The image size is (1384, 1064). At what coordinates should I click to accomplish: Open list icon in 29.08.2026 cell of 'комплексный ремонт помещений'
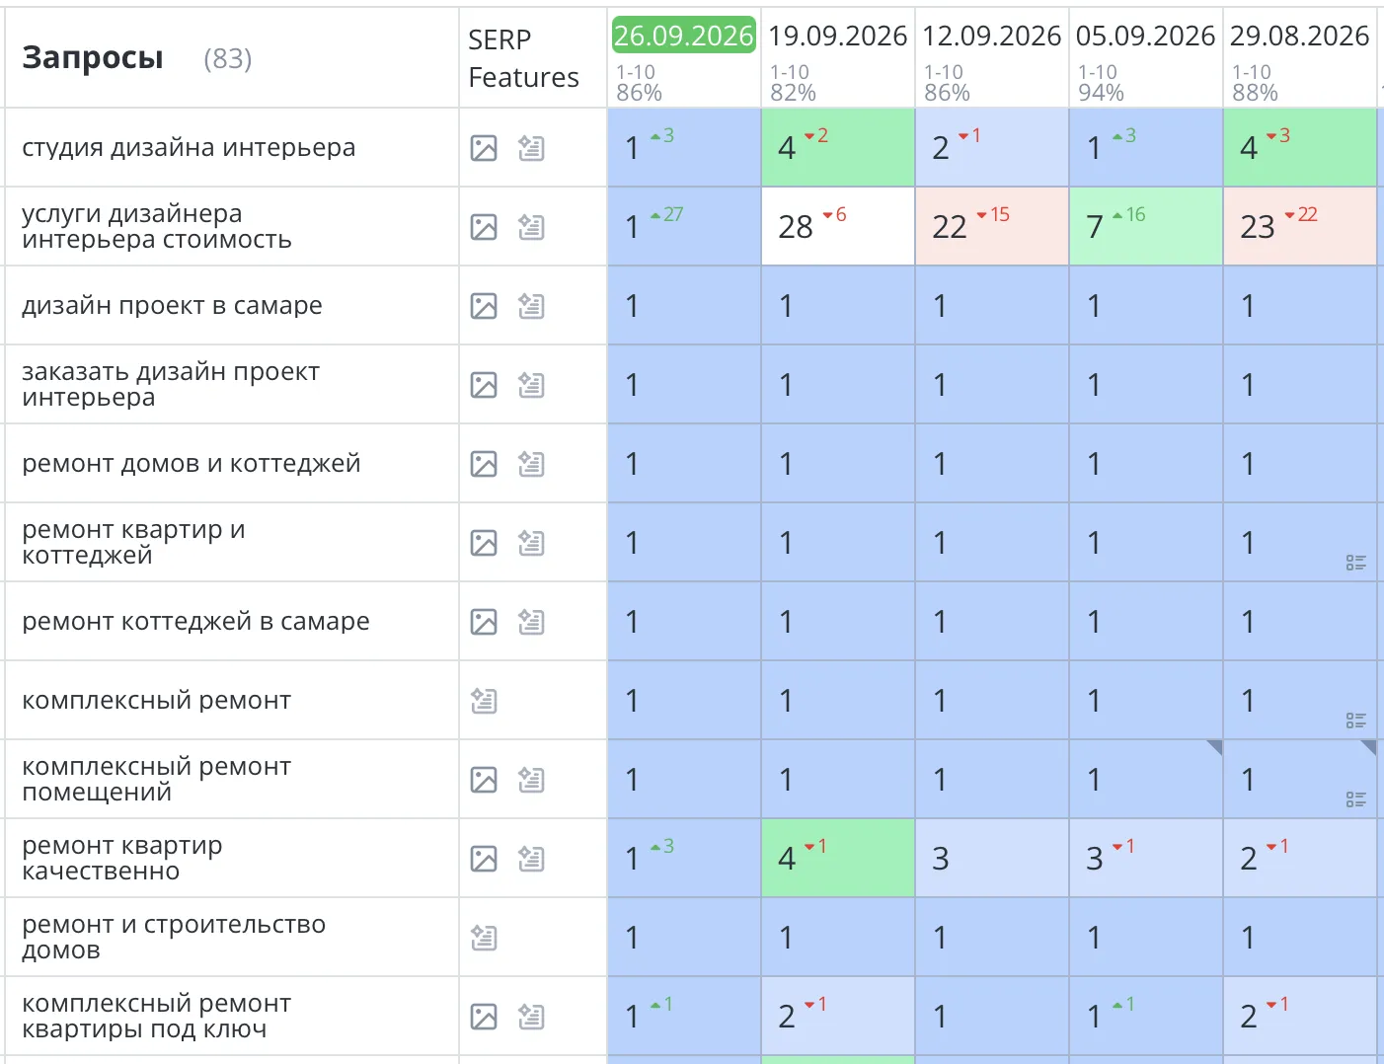(1356, 799)
